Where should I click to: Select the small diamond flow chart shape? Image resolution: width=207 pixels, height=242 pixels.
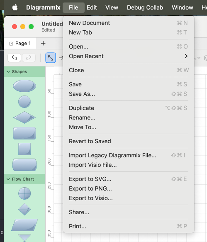[x=24, y=209]
